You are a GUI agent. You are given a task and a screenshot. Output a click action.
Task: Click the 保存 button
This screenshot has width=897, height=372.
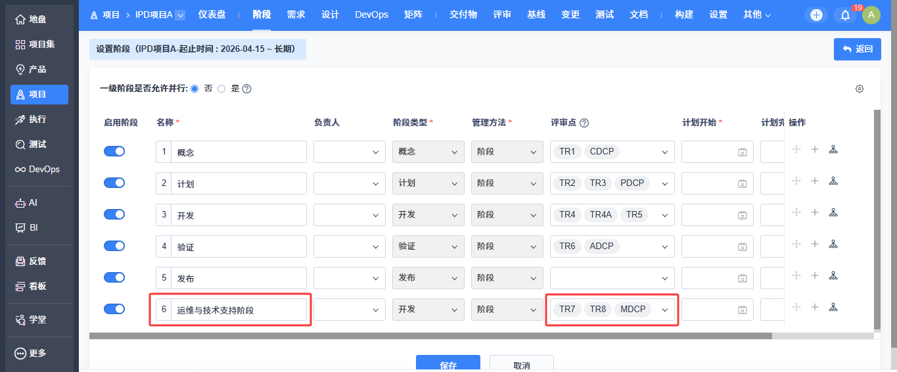(448, 365)
